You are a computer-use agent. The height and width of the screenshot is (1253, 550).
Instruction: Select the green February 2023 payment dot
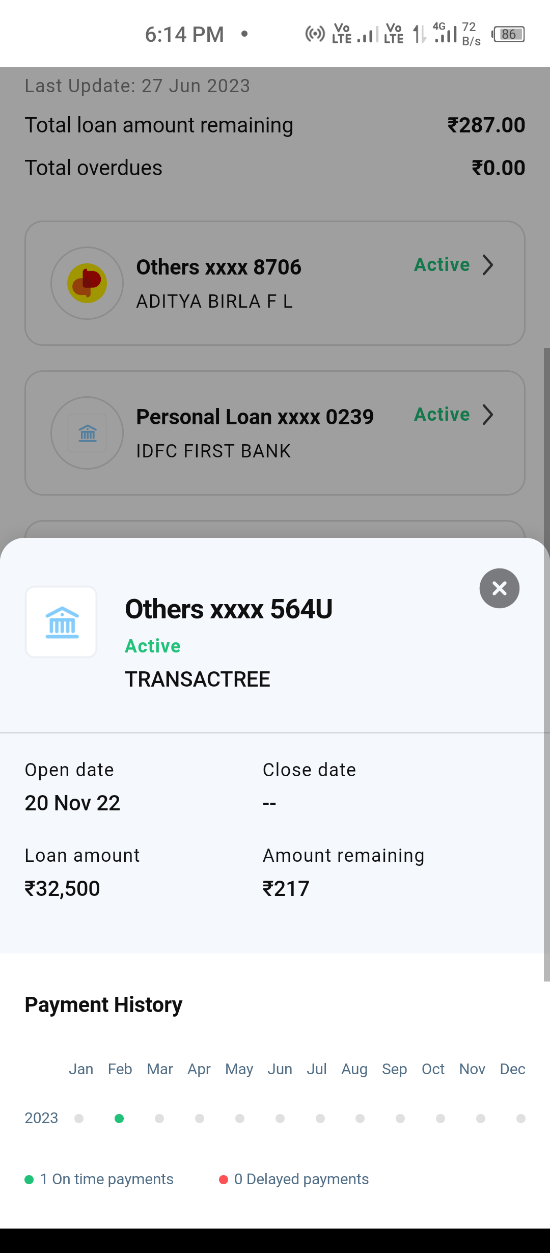[x=119, y=1119]
